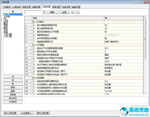This screenshot has height=117, width=150.
Task: Select the 锚固设置 tab
Action: (x=36, y=7)
